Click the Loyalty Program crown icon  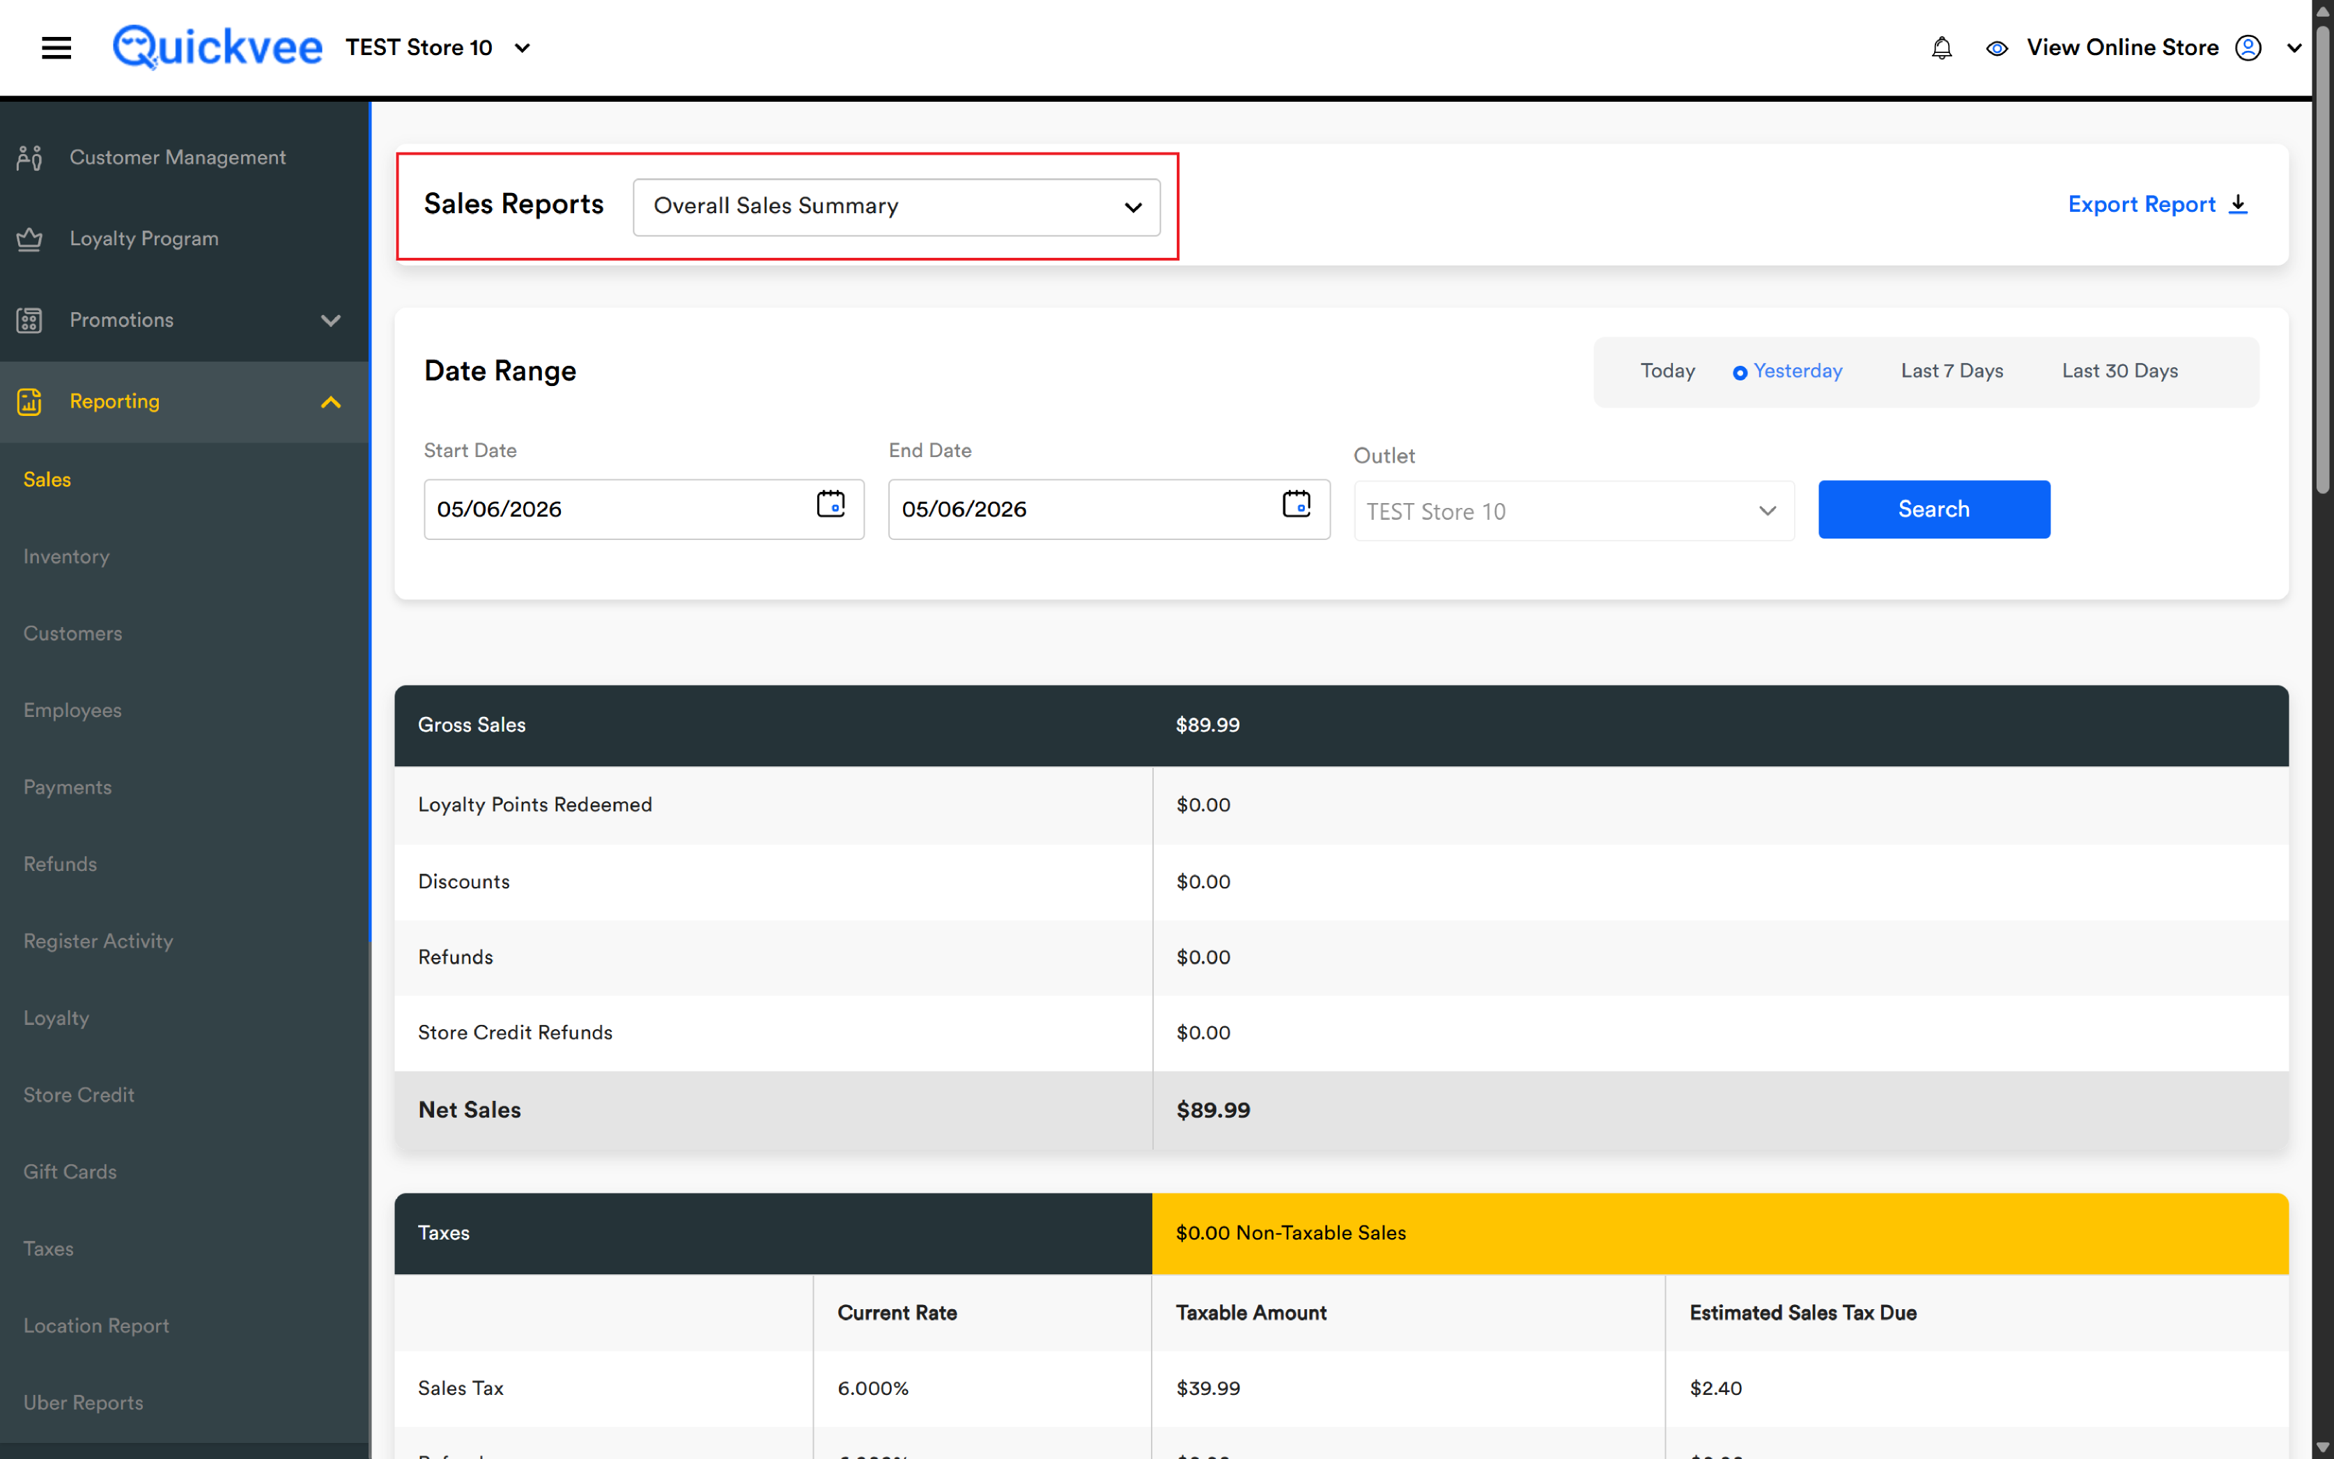pyautogui.click(x=29, y=238)
